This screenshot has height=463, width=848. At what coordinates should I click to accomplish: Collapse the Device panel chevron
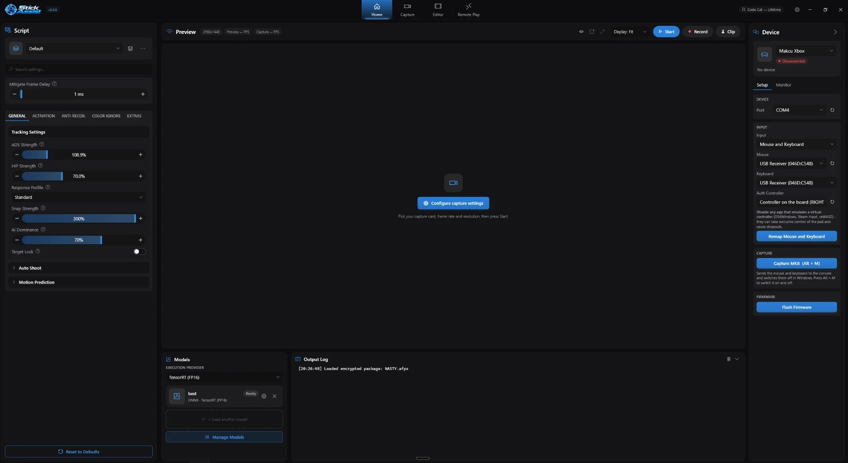coord(835,32)
